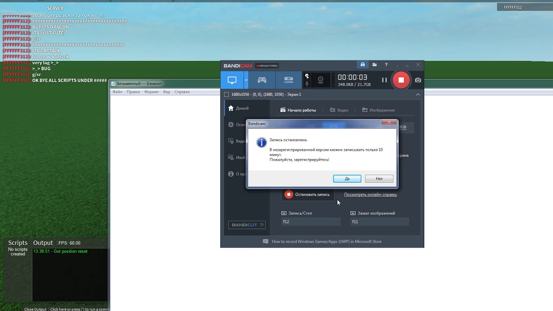
Task: Click Close Output at the bottom
Action: point(35,309)
